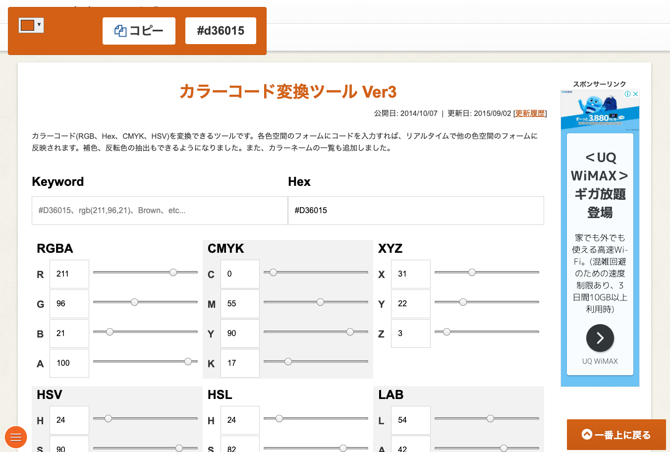Click the up-arrow icon in 一番上に戻る button
The height and width of the screenshot is (452, 670).
[x=588, y=435]
